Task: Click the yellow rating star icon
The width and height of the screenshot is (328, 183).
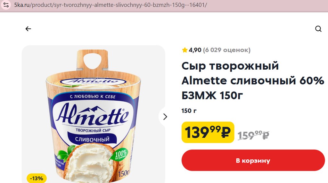Action: coord(184,50)
